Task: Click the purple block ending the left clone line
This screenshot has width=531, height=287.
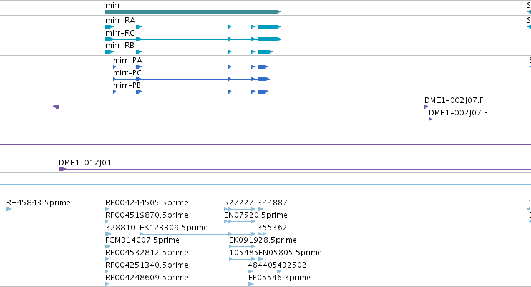Action: pyautogui.click(x=56, y=107)
